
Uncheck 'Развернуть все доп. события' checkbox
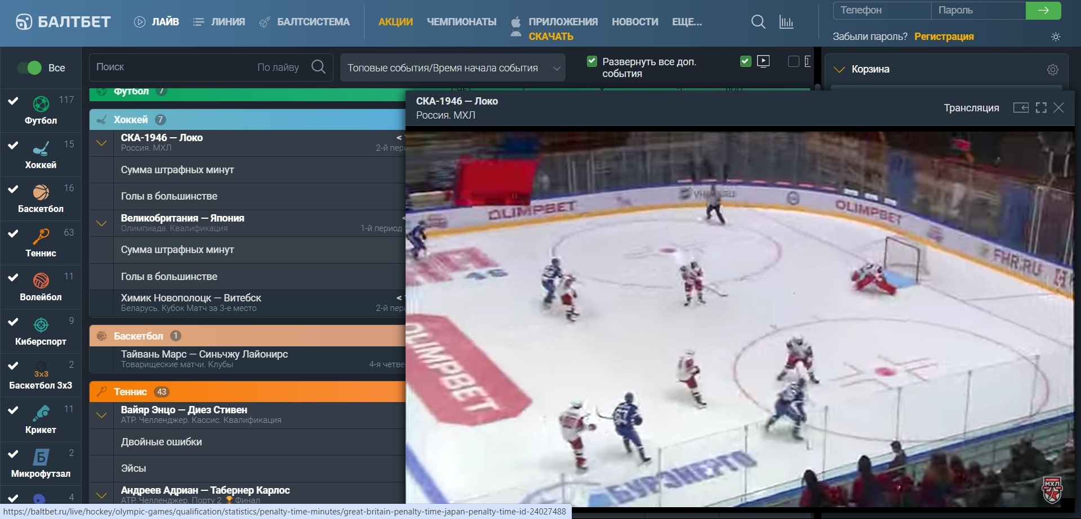point(591,61)
